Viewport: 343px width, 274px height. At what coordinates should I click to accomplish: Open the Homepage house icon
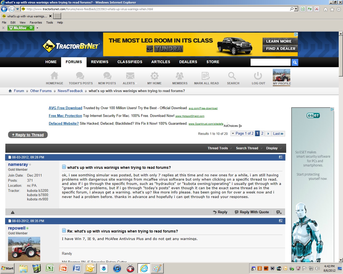click(54, 76)
